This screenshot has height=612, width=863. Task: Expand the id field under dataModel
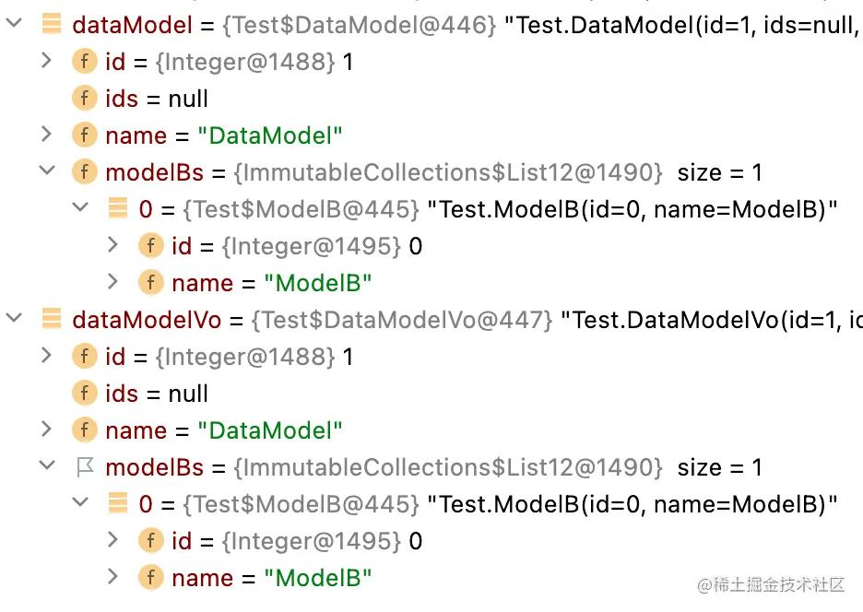click(x=47, y=62)
